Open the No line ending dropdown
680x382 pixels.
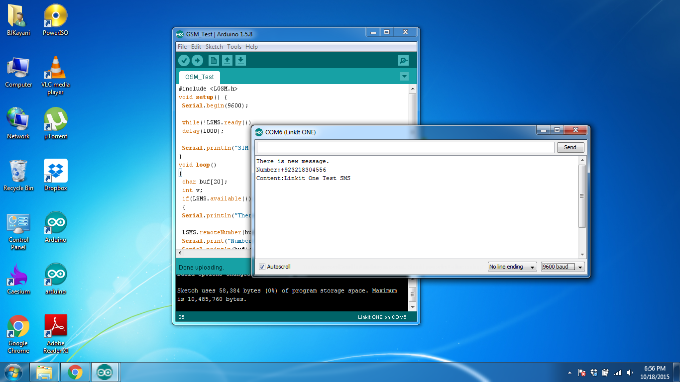tap(512, 267)
